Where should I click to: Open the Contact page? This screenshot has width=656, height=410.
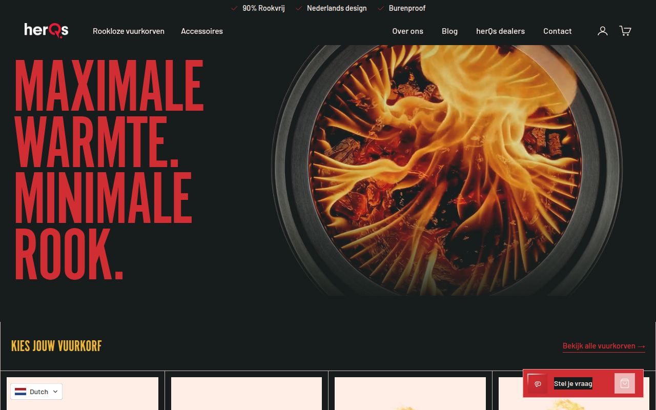[558, 31]
